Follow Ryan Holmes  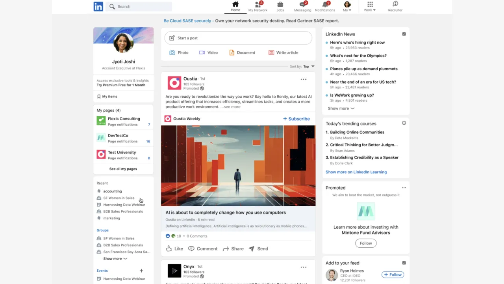tap(393, 275)
